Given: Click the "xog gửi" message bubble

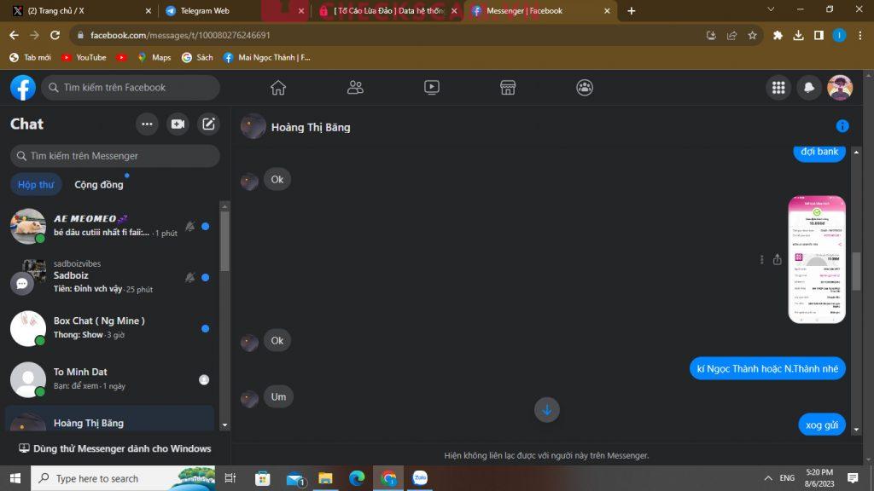Looking at the screenshot, I should (822, 425).
